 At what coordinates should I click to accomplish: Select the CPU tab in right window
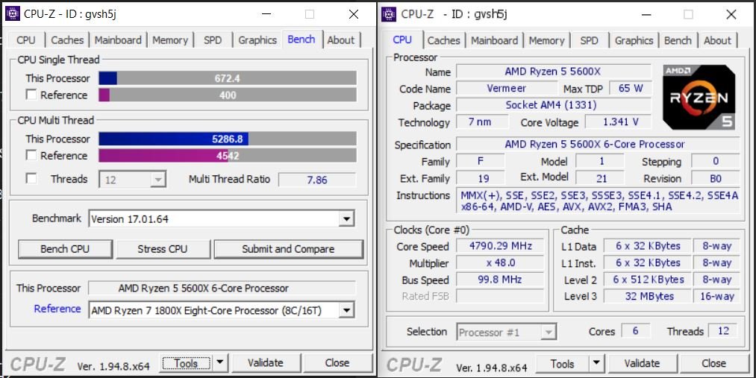click(402, 40)
